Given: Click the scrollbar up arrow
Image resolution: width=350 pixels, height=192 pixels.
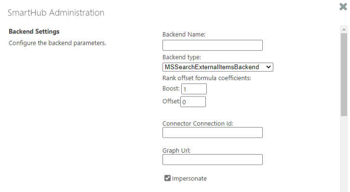Looking at the screenshot, I should pos(344,29).
